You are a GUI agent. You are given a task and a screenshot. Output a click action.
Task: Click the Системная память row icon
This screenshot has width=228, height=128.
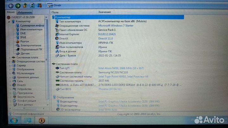click(58, 81)
